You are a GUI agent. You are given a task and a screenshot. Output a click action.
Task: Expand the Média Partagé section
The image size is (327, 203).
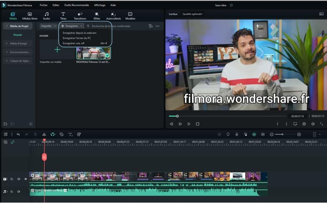coord(18,43)
